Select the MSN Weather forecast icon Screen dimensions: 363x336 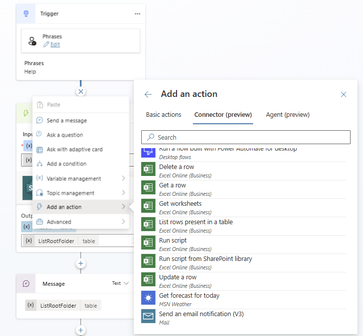(x=148, y=298)
